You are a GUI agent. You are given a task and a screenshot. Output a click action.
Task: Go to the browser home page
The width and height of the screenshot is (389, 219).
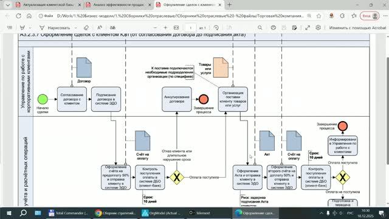pos(29,16)
